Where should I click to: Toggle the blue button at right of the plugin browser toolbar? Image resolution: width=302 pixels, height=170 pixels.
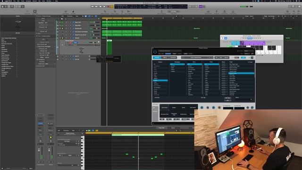[x=243, y=58]
